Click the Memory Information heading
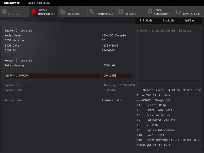Viewport: 204px width, 153px height. point(19,61)
